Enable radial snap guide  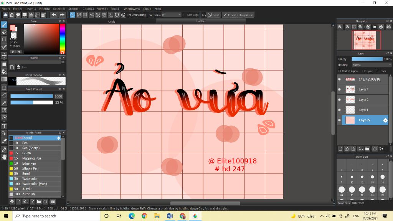[98, 15]
